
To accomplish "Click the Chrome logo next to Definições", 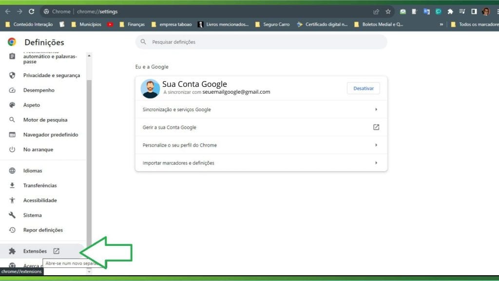I will (12, 42).
